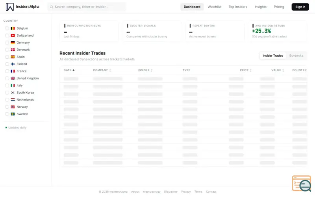Go to the Pricing page
The width and height of the screenshot is (315, 197).
pos(279,7)
